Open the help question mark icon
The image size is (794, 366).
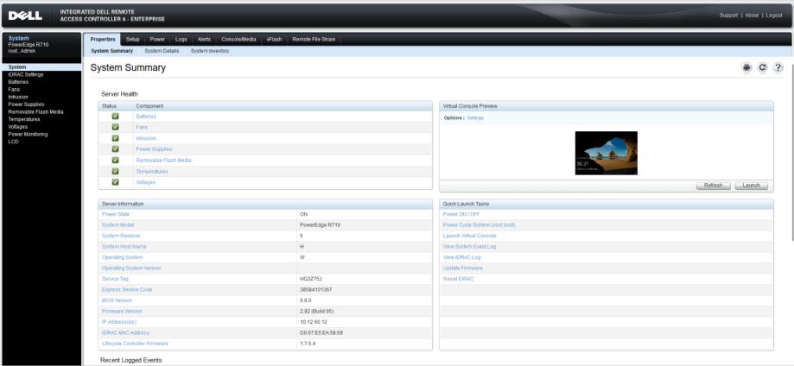click(x=778, y=68)
